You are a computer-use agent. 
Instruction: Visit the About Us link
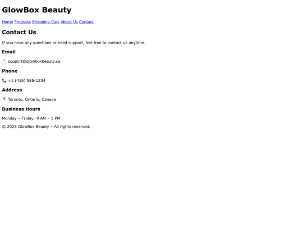tap(69, 22)
